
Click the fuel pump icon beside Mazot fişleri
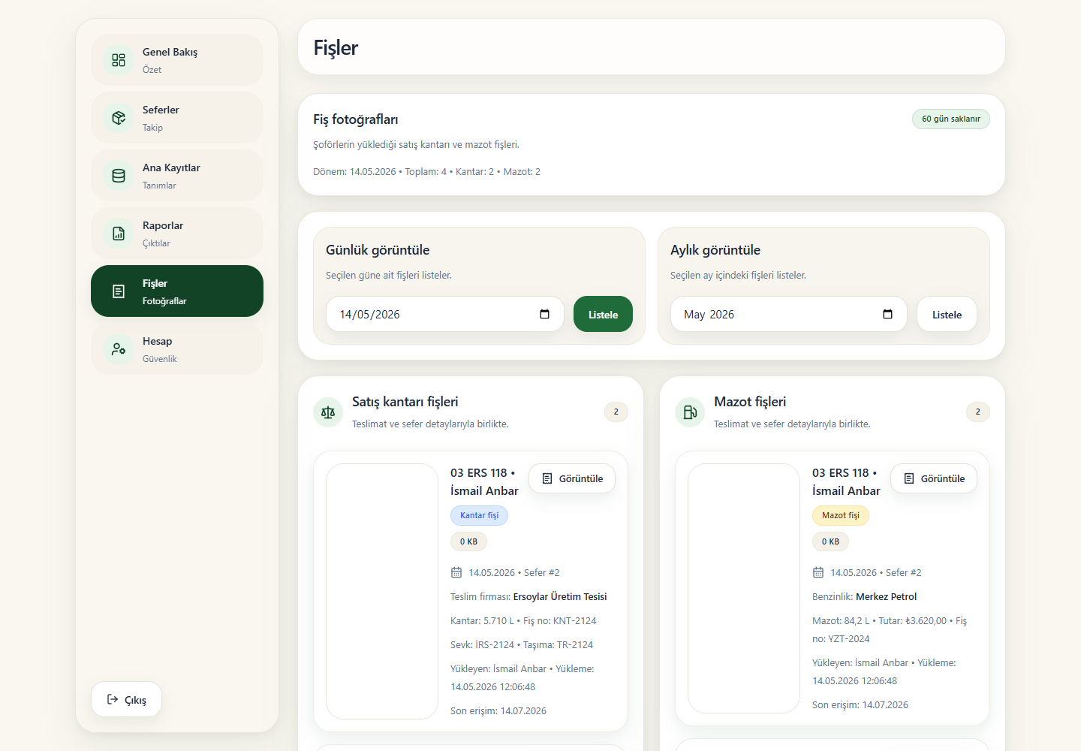690,412
